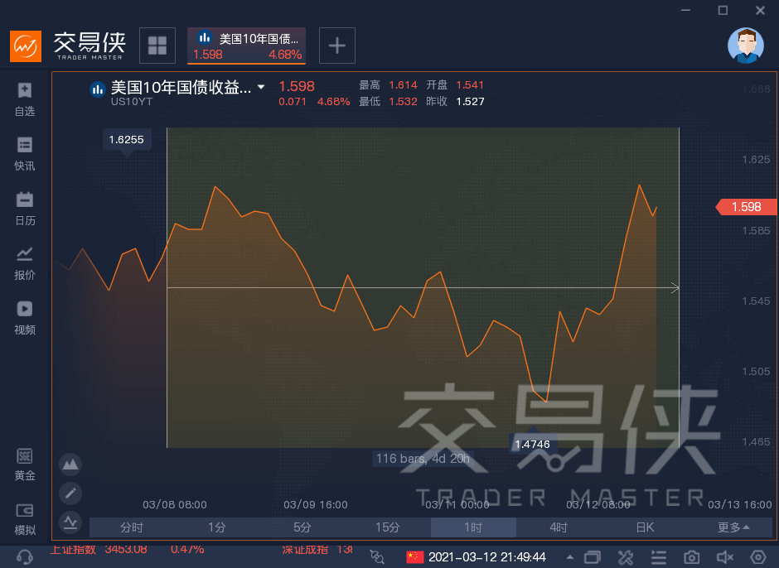Click the 开盘 1.541 open value
The width and height of the screenshot is (779, 568).
470,85
